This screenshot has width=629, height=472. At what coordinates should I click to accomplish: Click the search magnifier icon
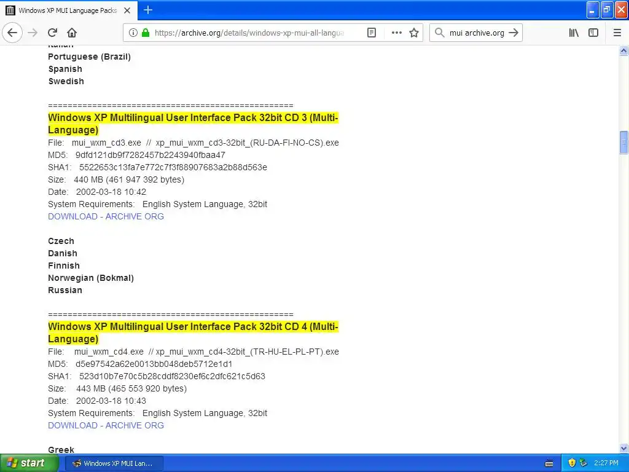pos(440,33)
